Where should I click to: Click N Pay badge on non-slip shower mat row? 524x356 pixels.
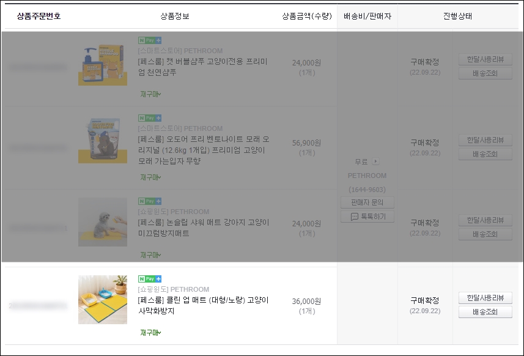tap(150, 201)
